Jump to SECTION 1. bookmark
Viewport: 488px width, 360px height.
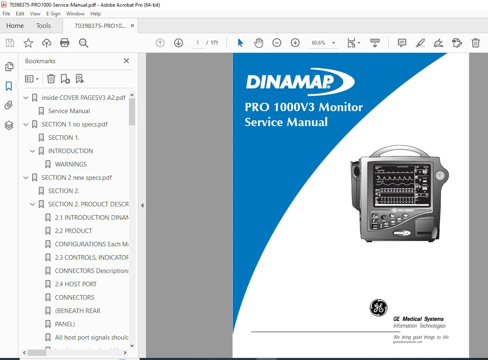63,138
